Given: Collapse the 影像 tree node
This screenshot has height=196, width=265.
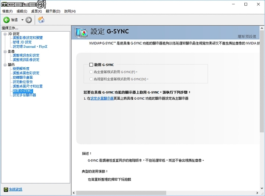Looking at the screenshot, I should (5, 51).
